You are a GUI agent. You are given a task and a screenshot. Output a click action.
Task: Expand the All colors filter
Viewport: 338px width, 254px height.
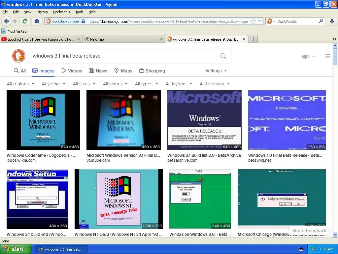tap(115, 84)
